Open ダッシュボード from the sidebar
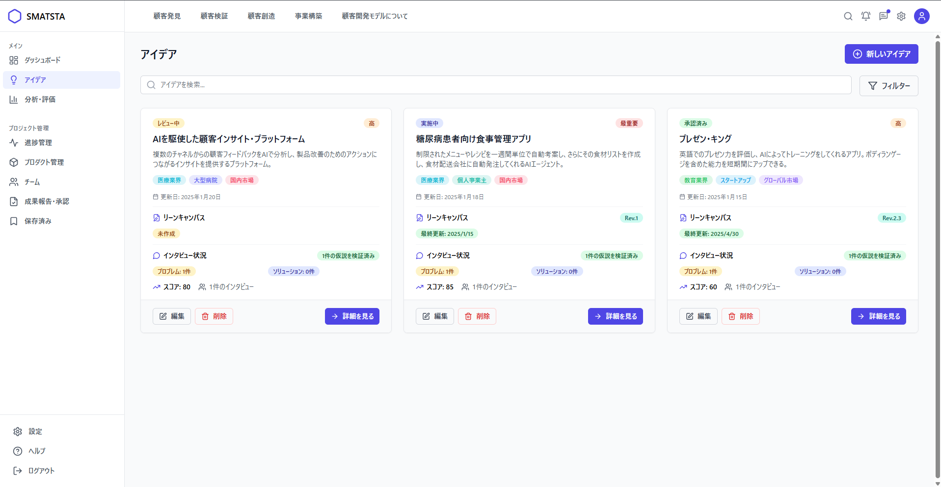The image size is (941, 487). click(43, 60)
